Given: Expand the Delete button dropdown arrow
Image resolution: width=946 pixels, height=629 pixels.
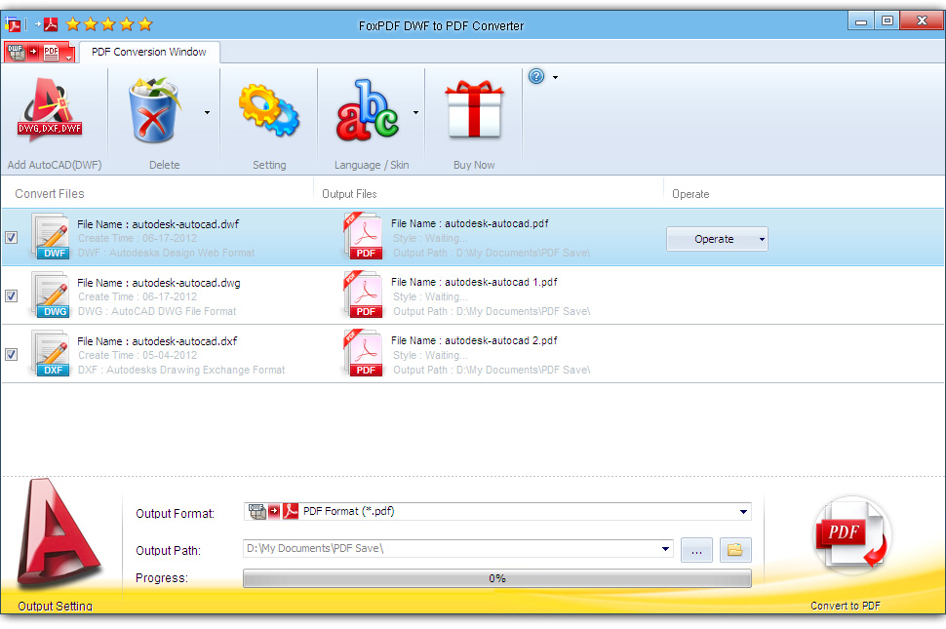Looking at the screenshot, I should point(207,113).
